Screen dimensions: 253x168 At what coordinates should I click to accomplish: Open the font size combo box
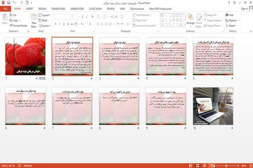(76, 17)
